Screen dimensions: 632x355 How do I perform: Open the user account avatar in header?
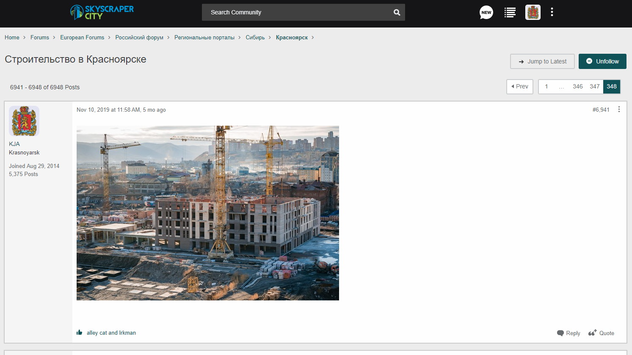pyautogui.click(x=533, y=12)
